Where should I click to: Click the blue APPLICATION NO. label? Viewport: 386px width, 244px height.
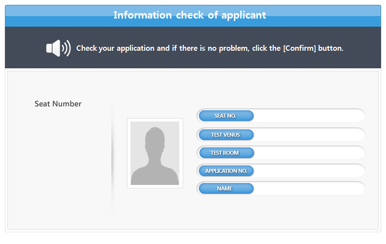tap(226, 171)
